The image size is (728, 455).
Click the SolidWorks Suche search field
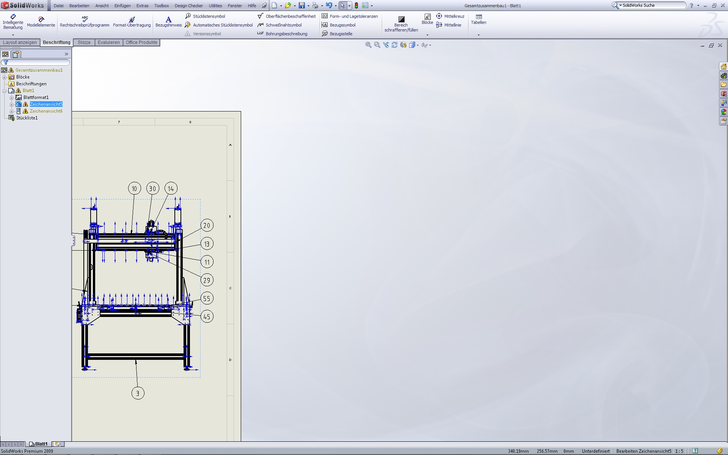click(x=652, y=5)
